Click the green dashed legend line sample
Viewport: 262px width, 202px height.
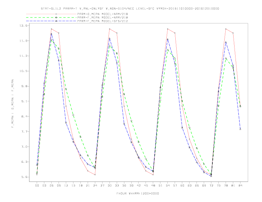(51, 17)
